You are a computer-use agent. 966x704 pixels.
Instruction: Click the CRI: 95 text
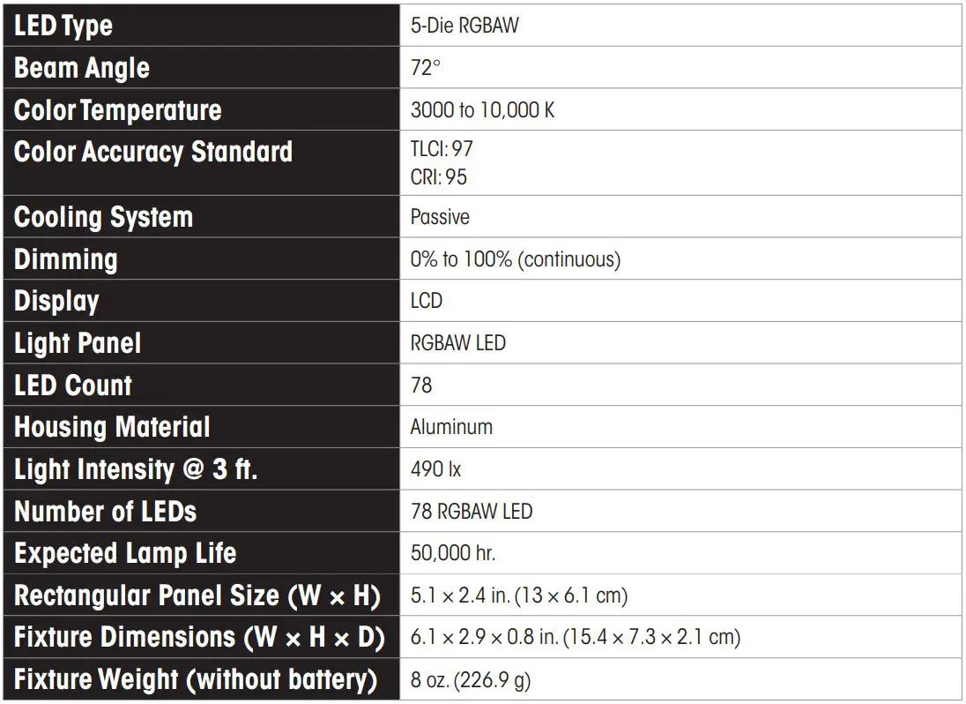[439, 176]
